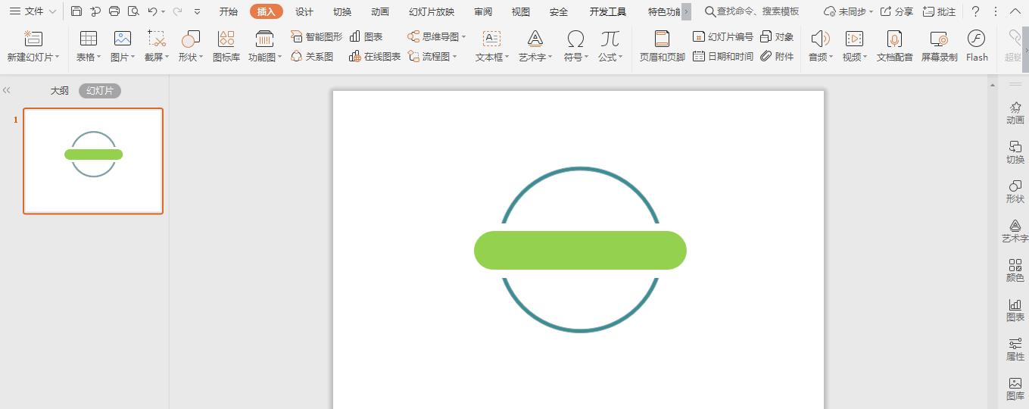1029x409 pixels.
Task: Click the Redo arrow icon
Action: pos(178,11)
